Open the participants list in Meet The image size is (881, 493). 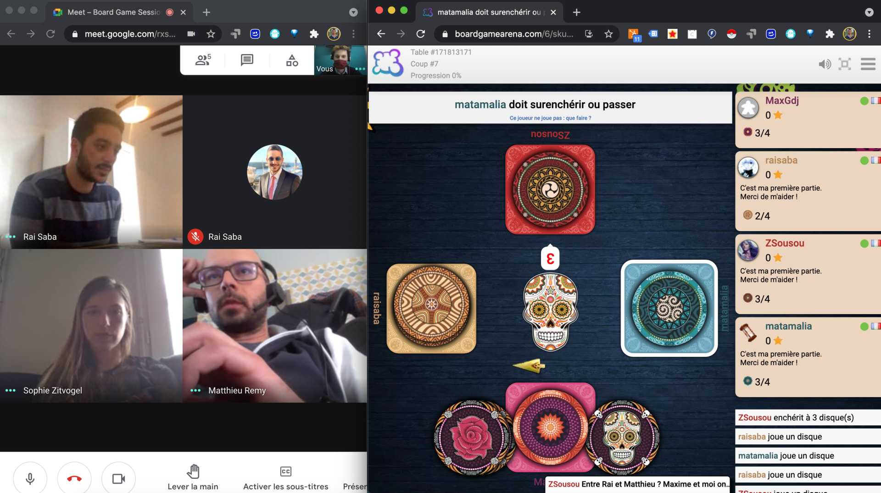[203, 60]
